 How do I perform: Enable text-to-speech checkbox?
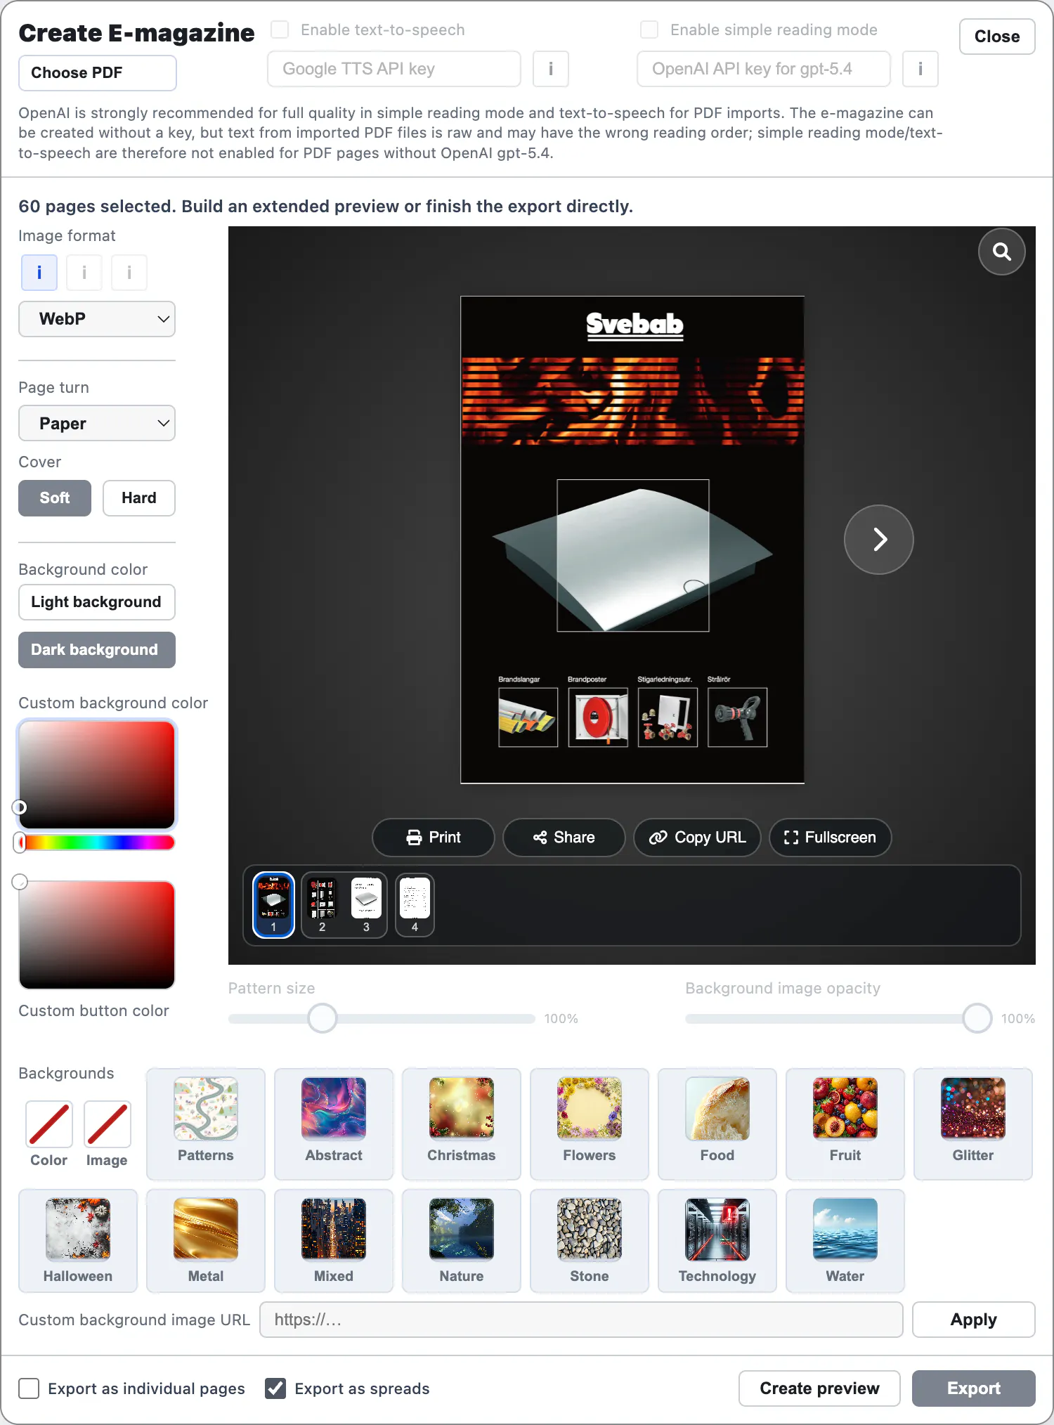(280, 30)
